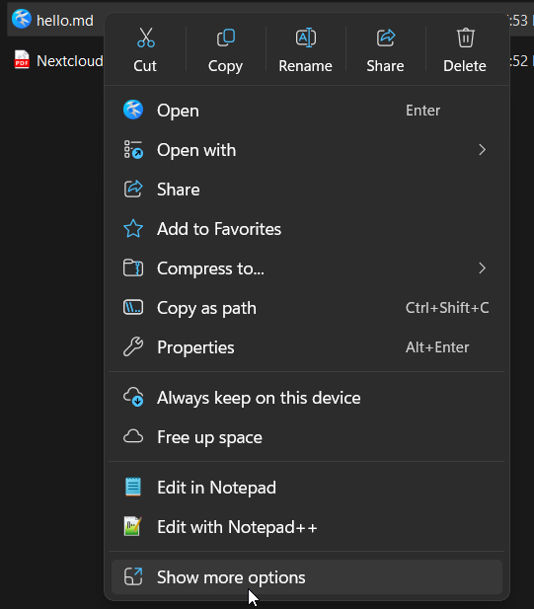Click the Delete label
The image size is (534, 609).
465,66
